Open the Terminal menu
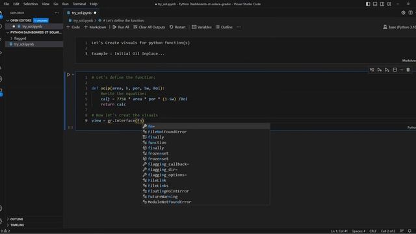The height and width of the screenshot is (234, 416). [x=79, y=4]
